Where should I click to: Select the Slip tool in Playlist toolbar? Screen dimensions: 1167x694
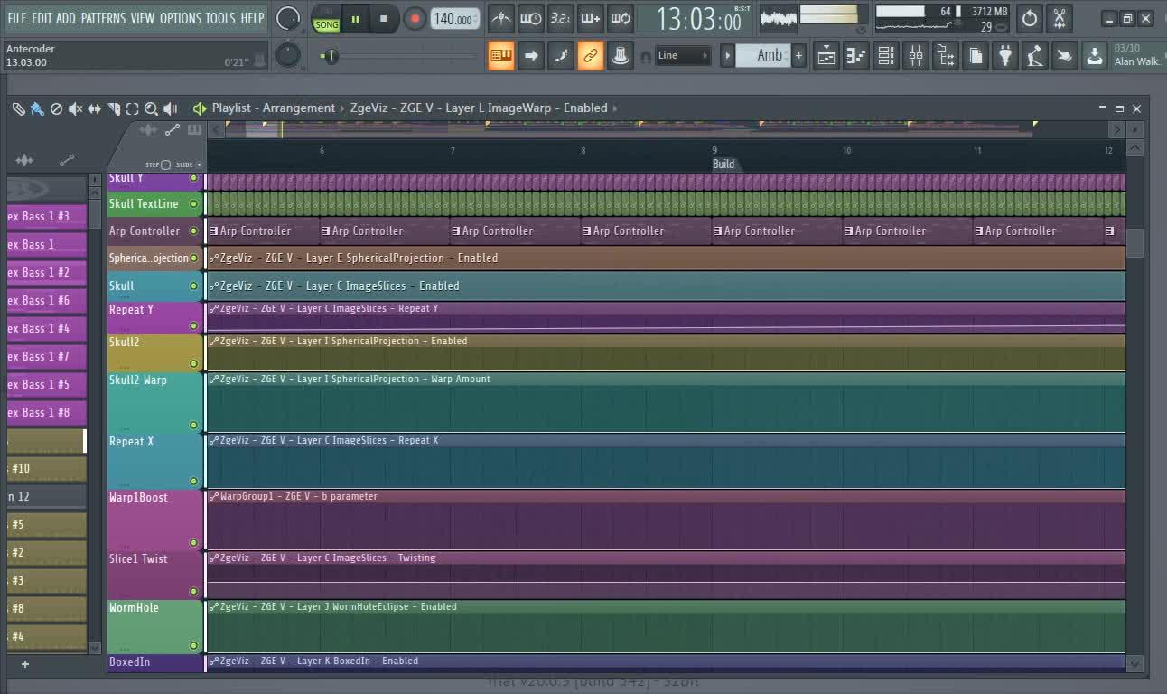94,108
